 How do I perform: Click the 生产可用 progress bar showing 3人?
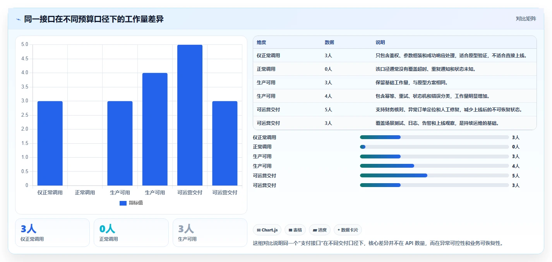pyautogui.click(x=434, y=157)
